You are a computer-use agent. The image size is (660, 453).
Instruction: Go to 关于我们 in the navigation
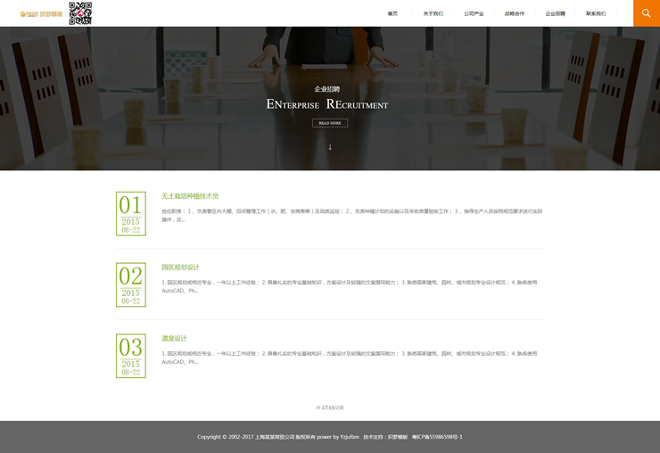pyautogui.click(x=433, y=14)
